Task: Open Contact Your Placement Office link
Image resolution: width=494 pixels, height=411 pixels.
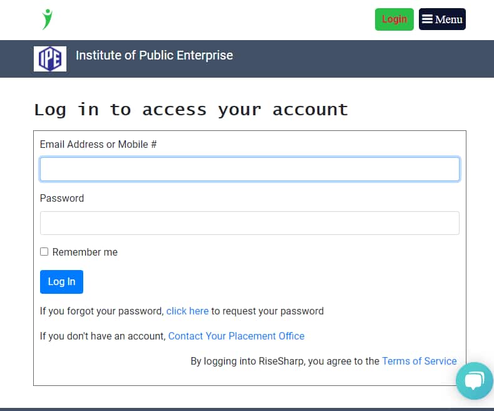Action: coord(236,336)
